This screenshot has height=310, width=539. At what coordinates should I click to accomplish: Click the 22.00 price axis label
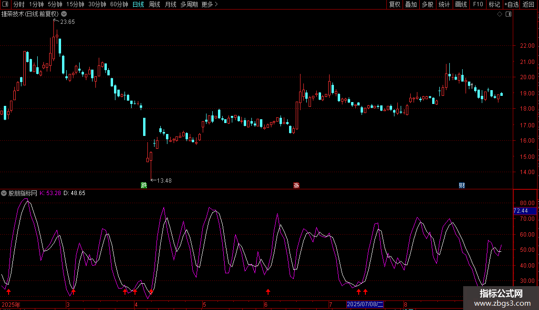(527, 45)
